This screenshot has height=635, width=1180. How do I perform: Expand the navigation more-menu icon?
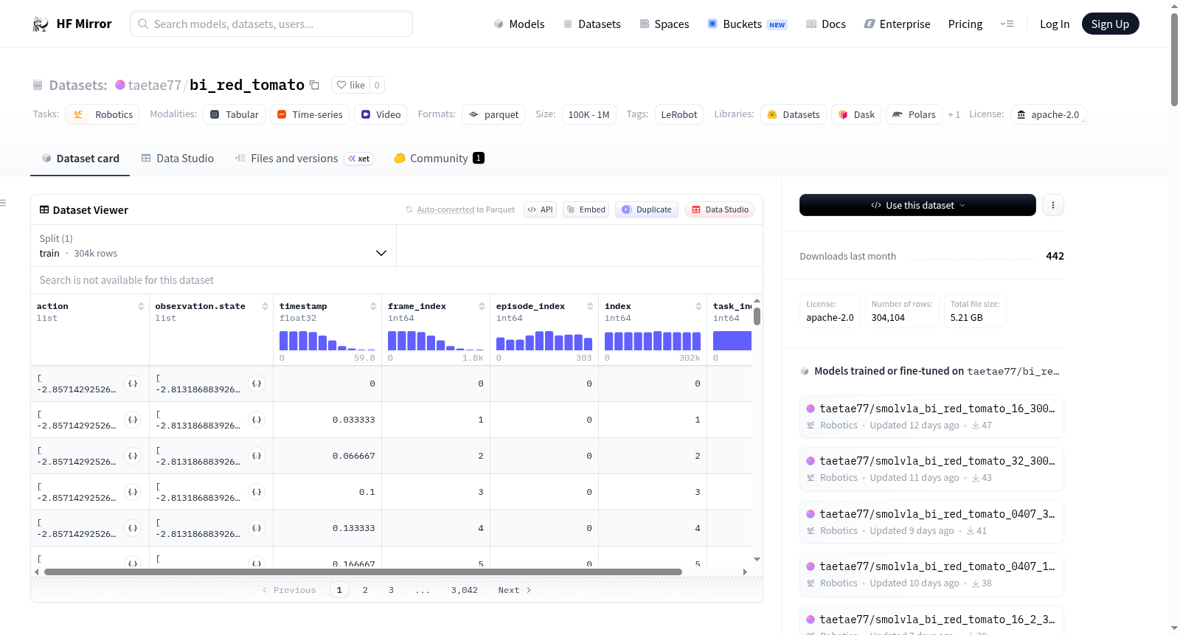(x=1007, y=24)
